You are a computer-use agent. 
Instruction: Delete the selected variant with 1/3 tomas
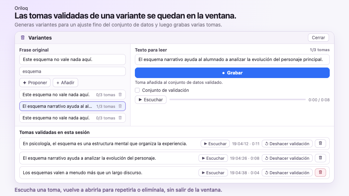[120, 106]
